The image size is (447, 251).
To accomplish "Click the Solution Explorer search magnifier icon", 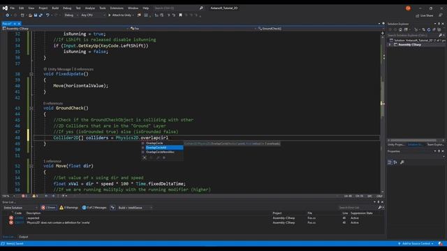I will pos(441,36).
